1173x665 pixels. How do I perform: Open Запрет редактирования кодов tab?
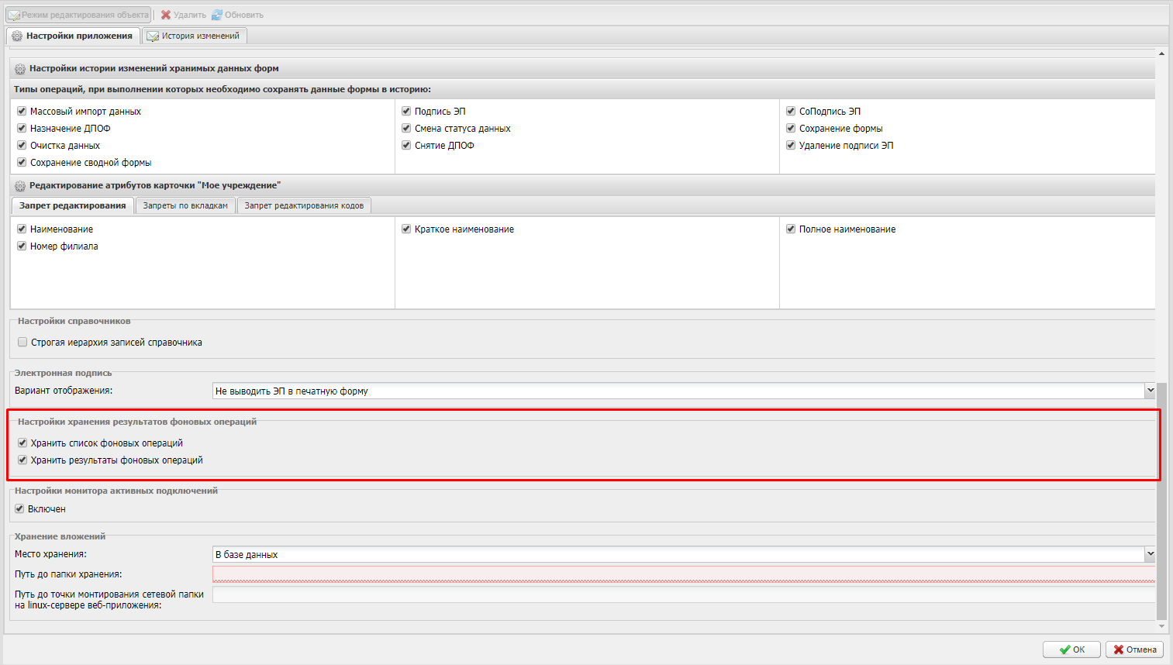coord(304,205)
